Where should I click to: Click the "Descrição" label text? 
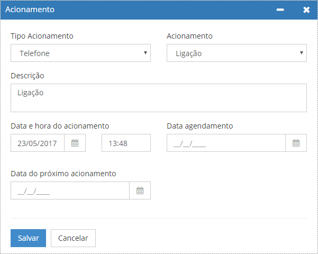[28, 76]
